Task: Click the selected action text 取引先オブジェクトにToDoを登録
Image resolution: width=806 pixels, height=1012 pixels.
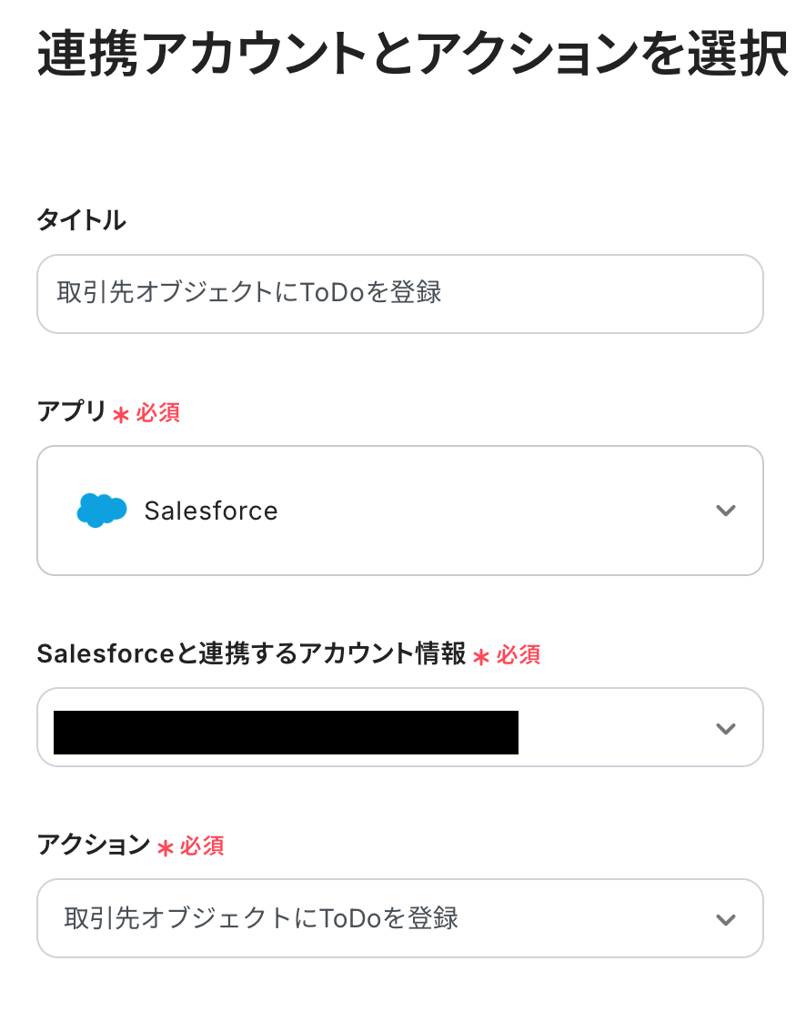Action: [x=261, y=918]
